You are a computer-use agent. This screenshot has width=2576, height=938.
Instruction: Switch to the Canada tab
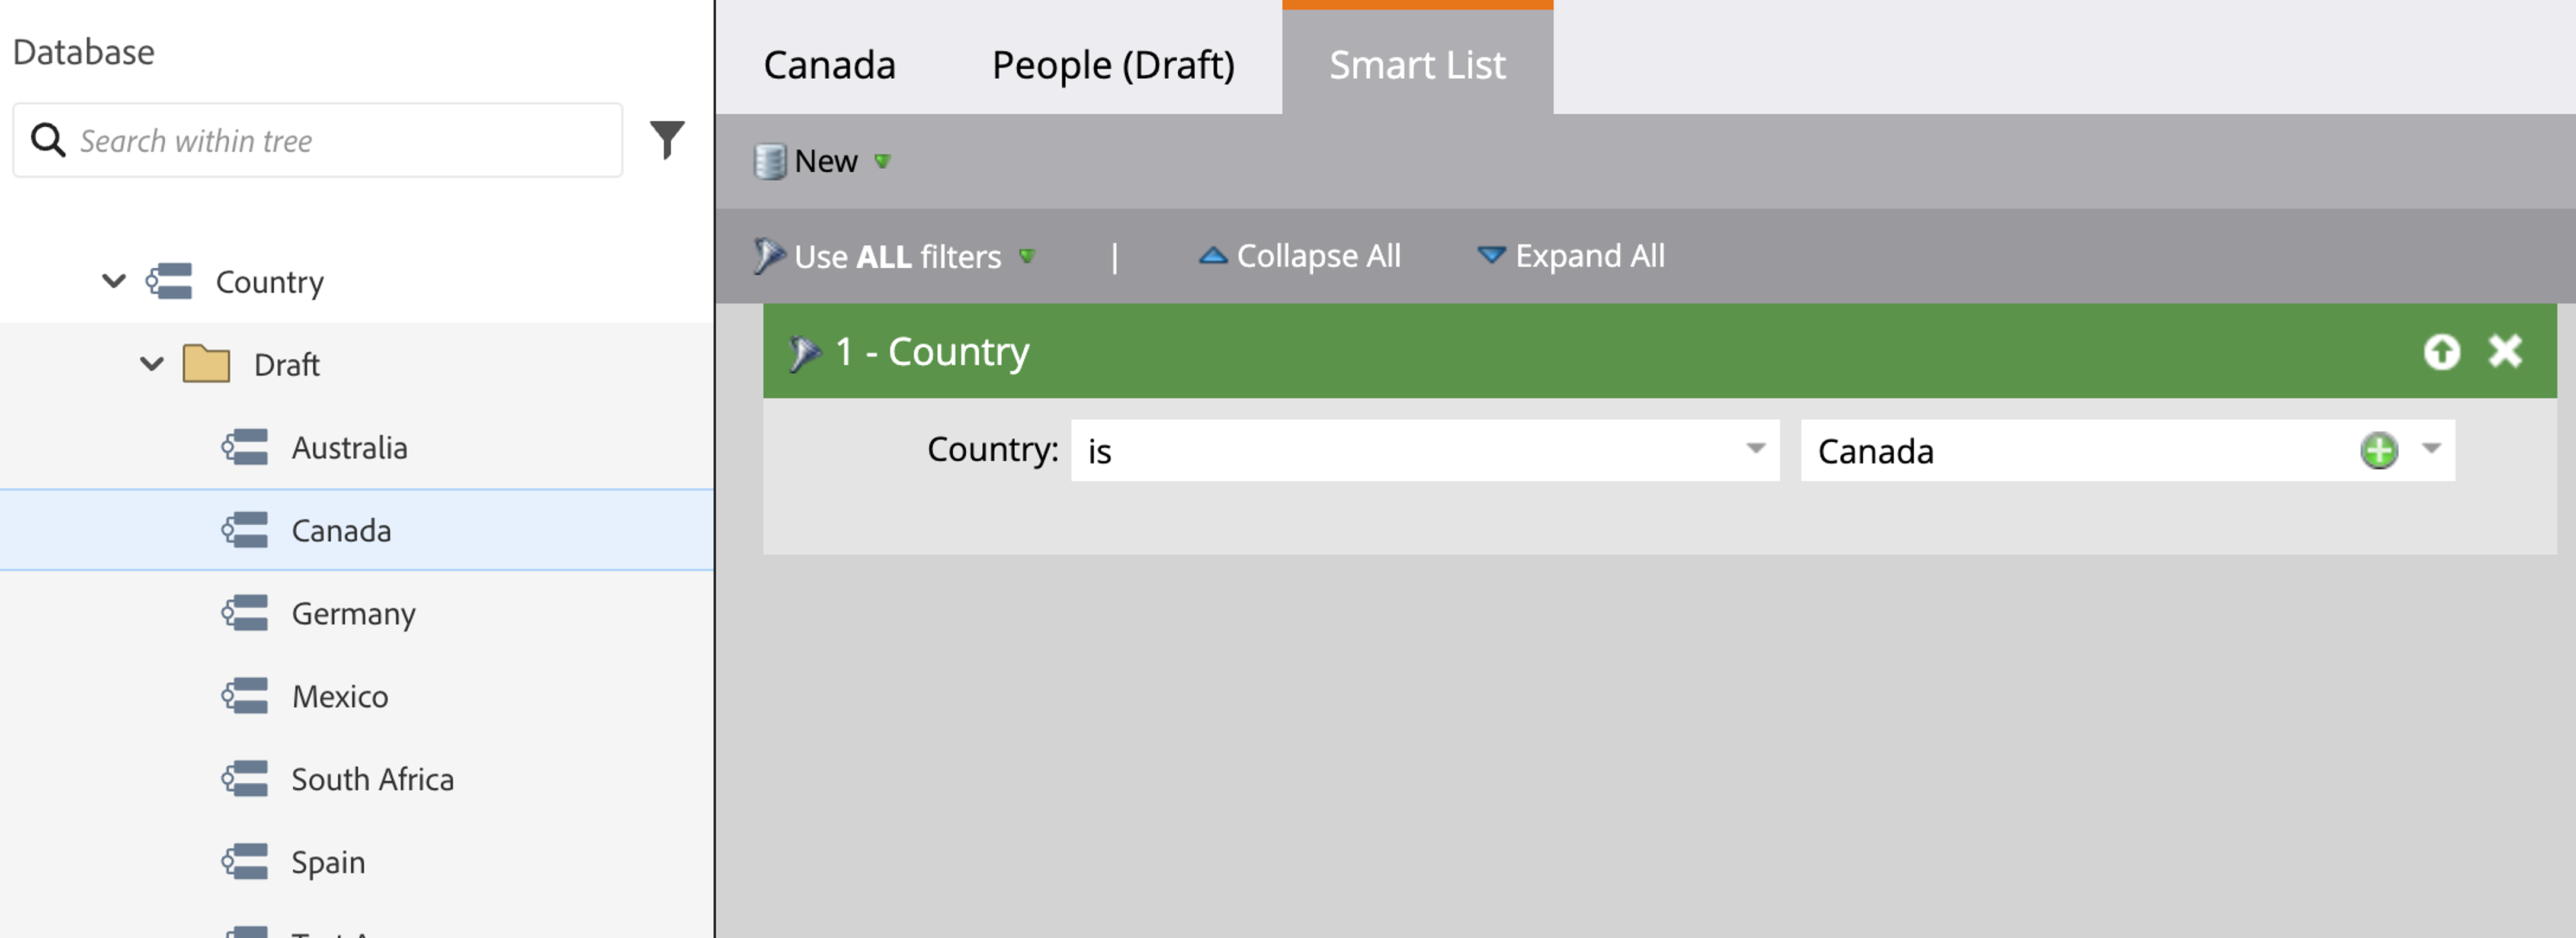(829, 65)
